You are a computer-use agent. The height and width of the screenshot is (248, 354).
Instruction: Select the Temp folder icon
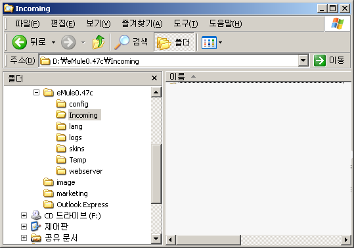coord(61,160)
